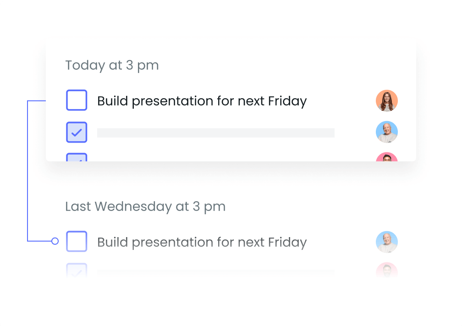The height and width of the screenshot is (327, 462).
Task: Click the gray placeholder bar beside the checked box
Action: 216,133
